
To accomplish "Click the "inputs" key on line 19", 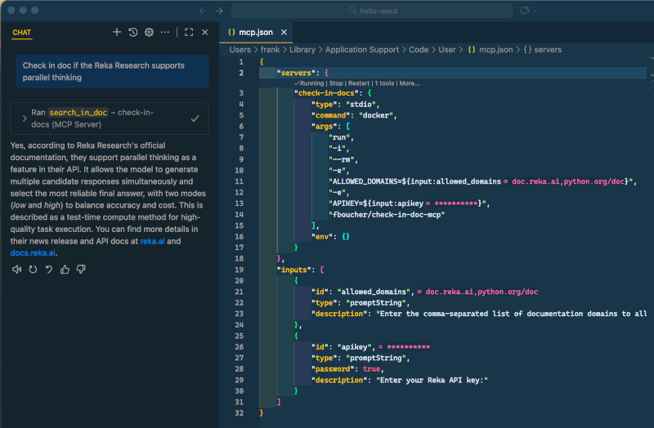I will click(294, 270).
